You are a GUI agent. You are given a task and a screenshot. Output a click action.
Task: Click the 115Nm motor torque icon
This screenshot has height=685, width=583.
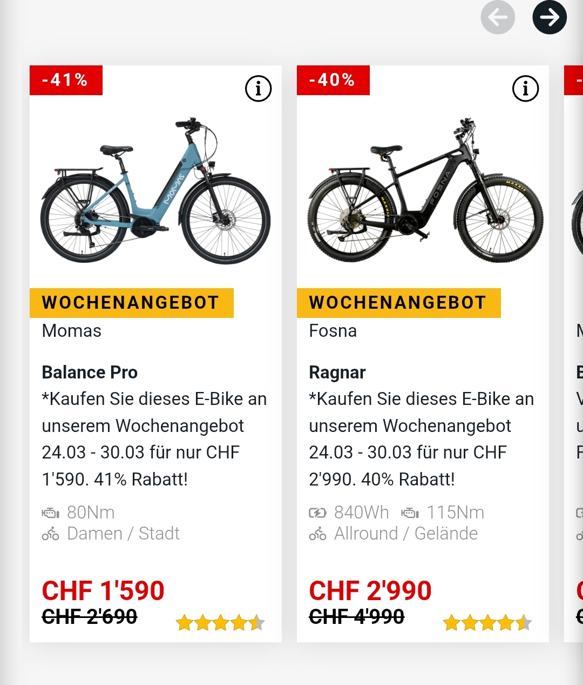(x=410, y=513)
